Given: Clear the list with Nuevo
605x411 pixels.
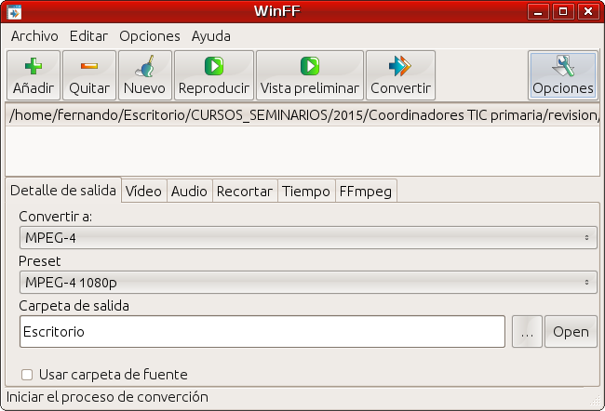Looking at the screenshot, I should 144,75.
